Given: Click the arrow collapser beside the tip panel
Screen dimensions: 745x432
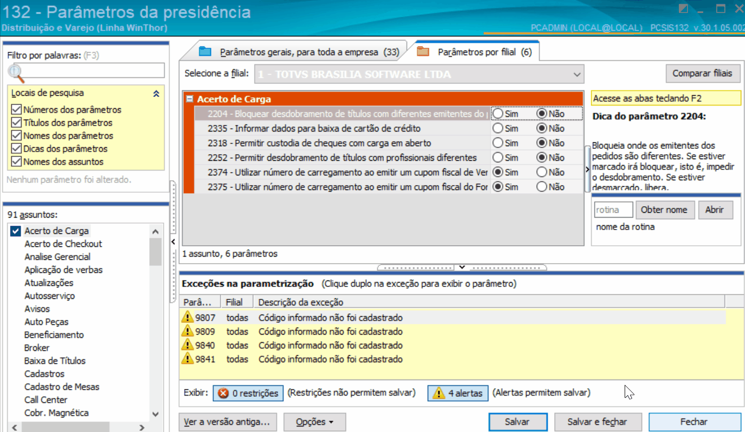Looking at the screenshot, I should (x=588, y=169).
